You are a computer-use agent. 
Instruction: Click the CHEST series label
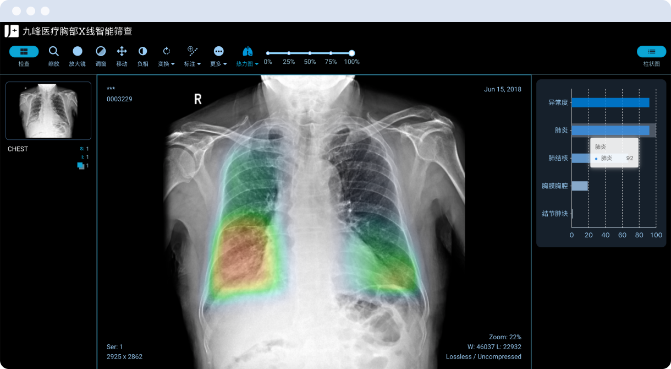point(18,149)
